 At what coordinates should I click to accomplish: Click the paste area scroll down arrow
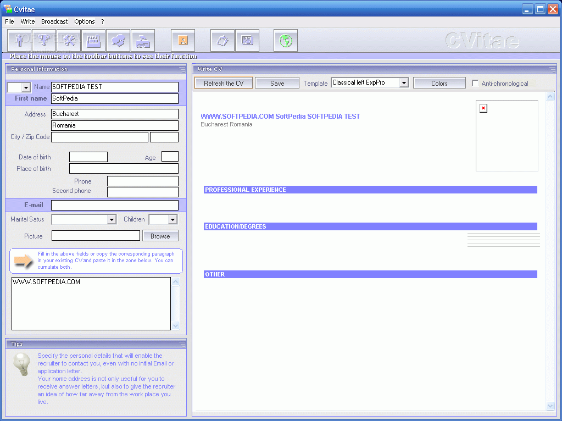pyautogui.click(x=176, y=325)
